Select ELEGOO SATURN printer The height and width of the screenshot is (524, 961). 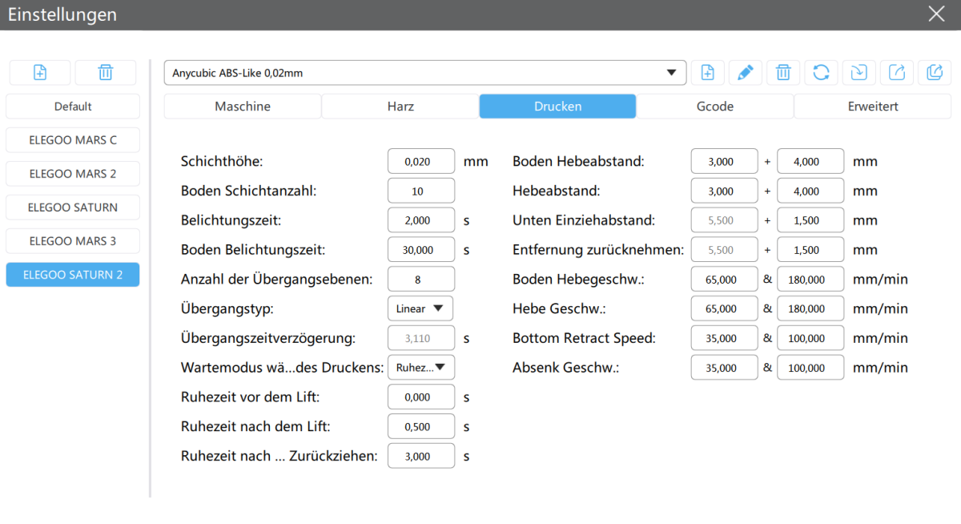tap(73, 208)
